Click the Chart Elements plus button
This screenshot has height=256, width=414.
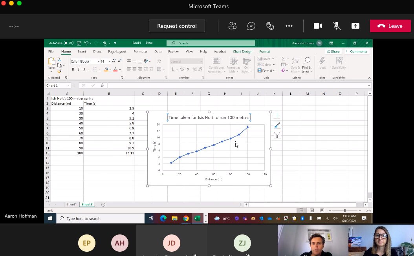click(x=277, y=115)
